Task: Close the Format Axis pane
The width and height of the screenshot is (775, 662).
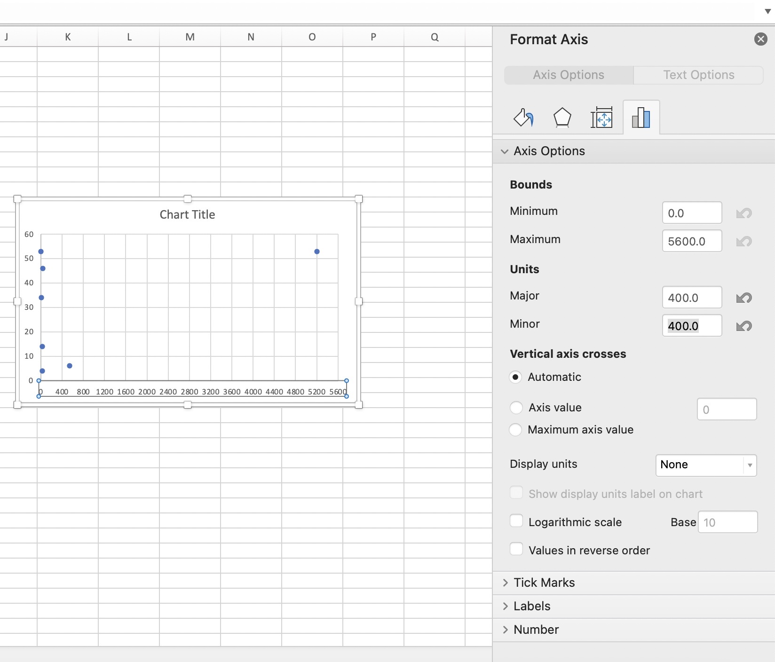Action: (x=760, y=39)
